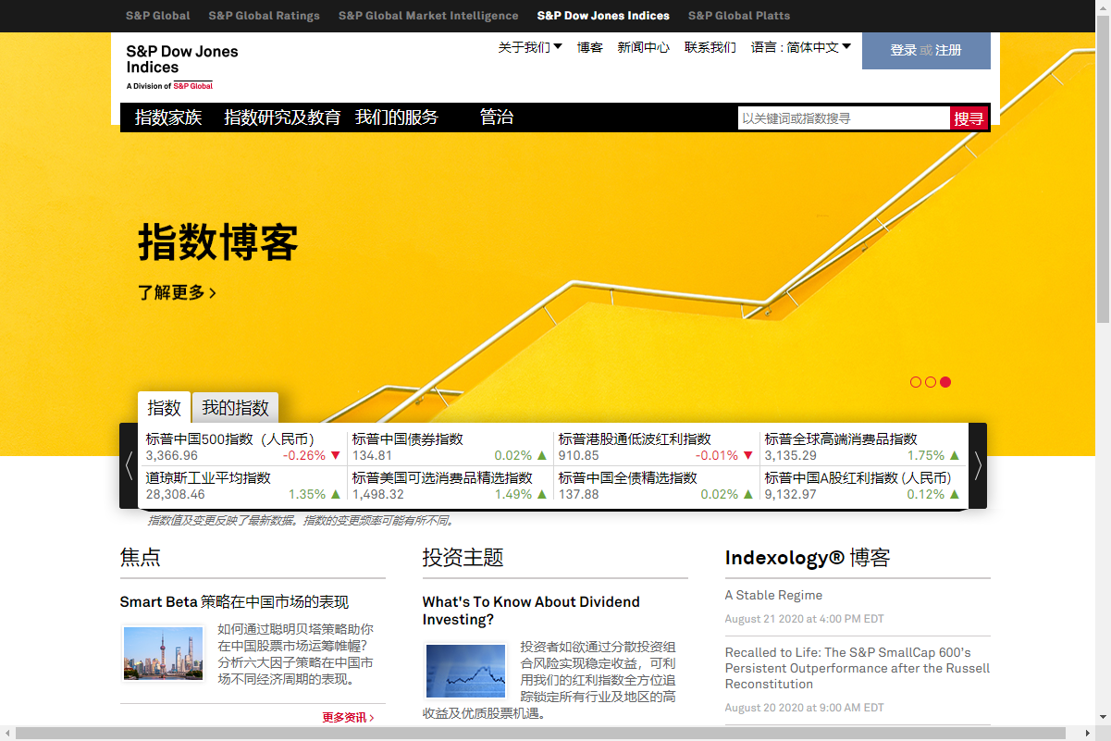The image size is (1111, 741).
Task: Click the red 搜寻 search button
Action: pyautogui.click(x=969, y=118)
